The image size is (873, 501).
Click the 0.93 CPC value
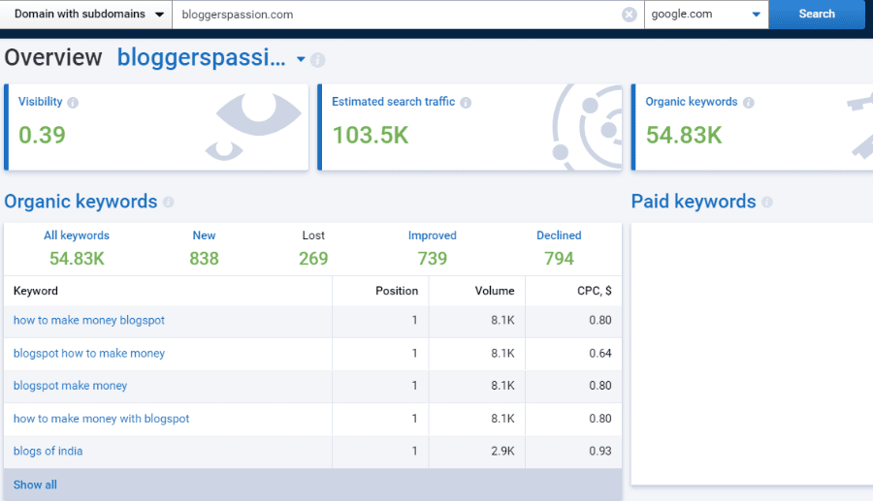pyautogui.click(x=600, y=451)
